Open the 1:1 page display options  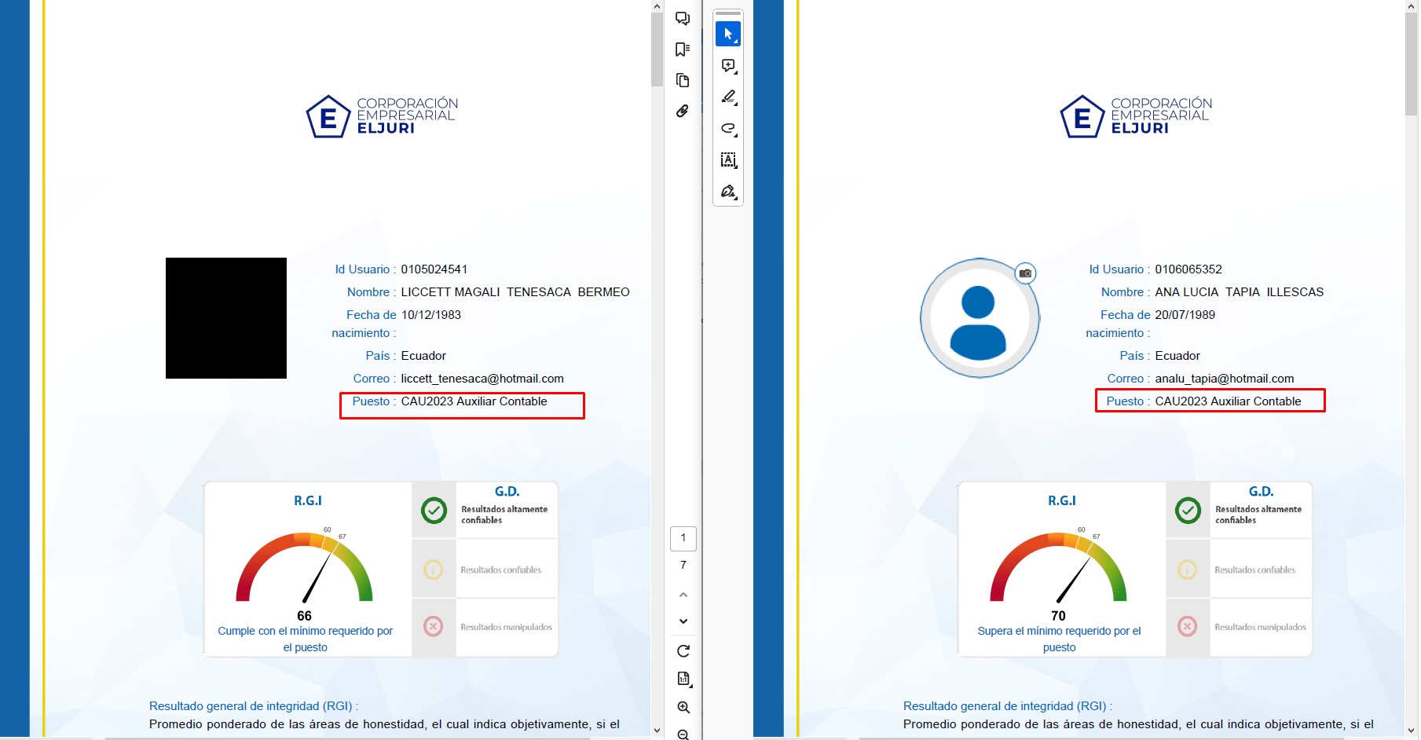(683, 679)
